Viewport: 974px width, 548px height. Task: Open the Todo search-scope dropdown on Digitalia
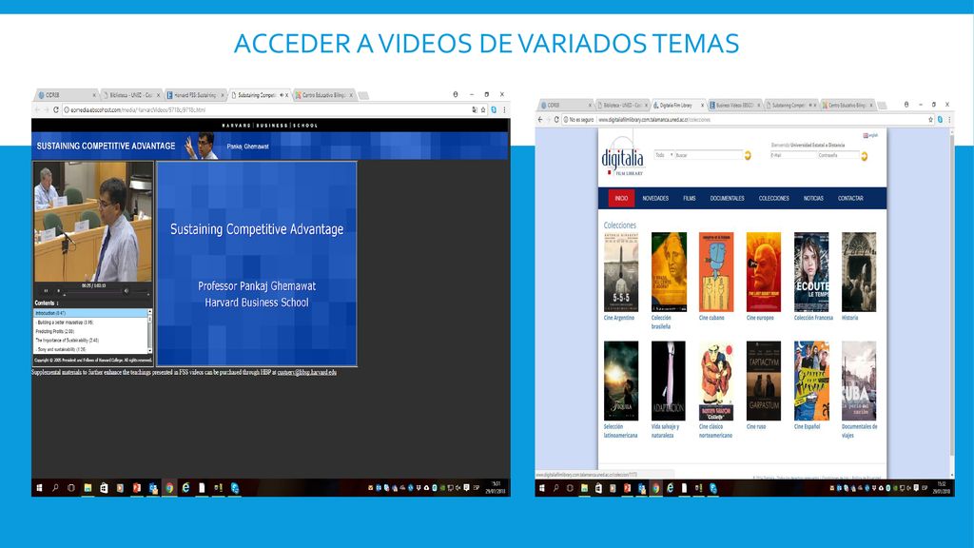click(664, 155)
